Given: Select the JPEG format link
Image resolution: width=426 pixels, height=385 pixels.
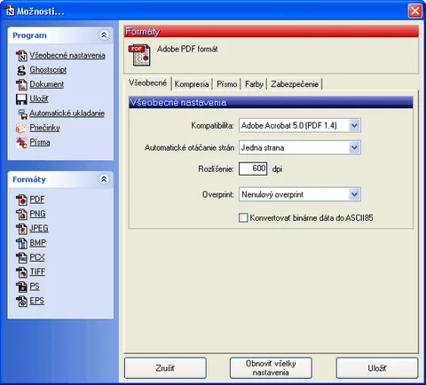Looking at the screenshot, I should click(39, 228).
